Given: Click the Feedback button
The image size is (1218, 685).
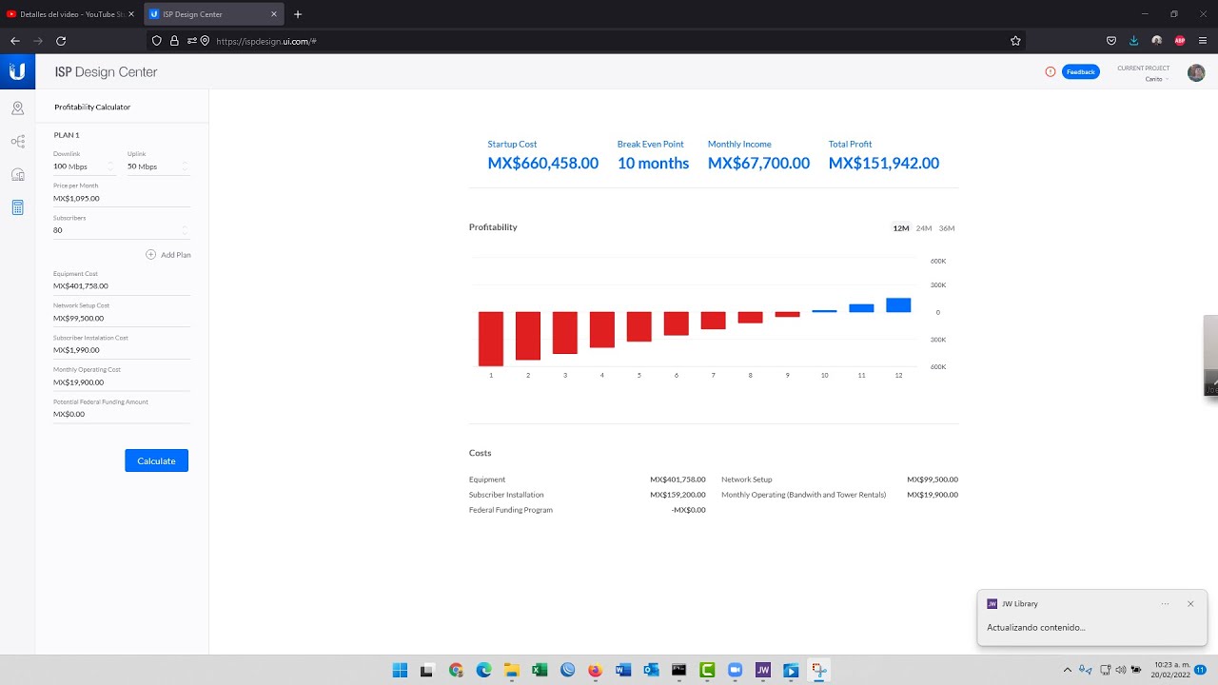Looking at the screenshot, I should tap(1080, 71).
